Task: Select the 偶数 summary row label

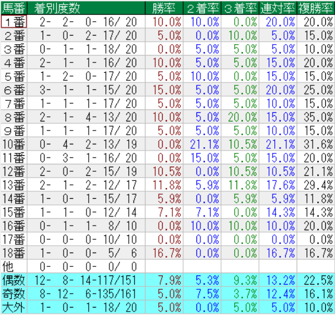Action: tap(14, 280)
